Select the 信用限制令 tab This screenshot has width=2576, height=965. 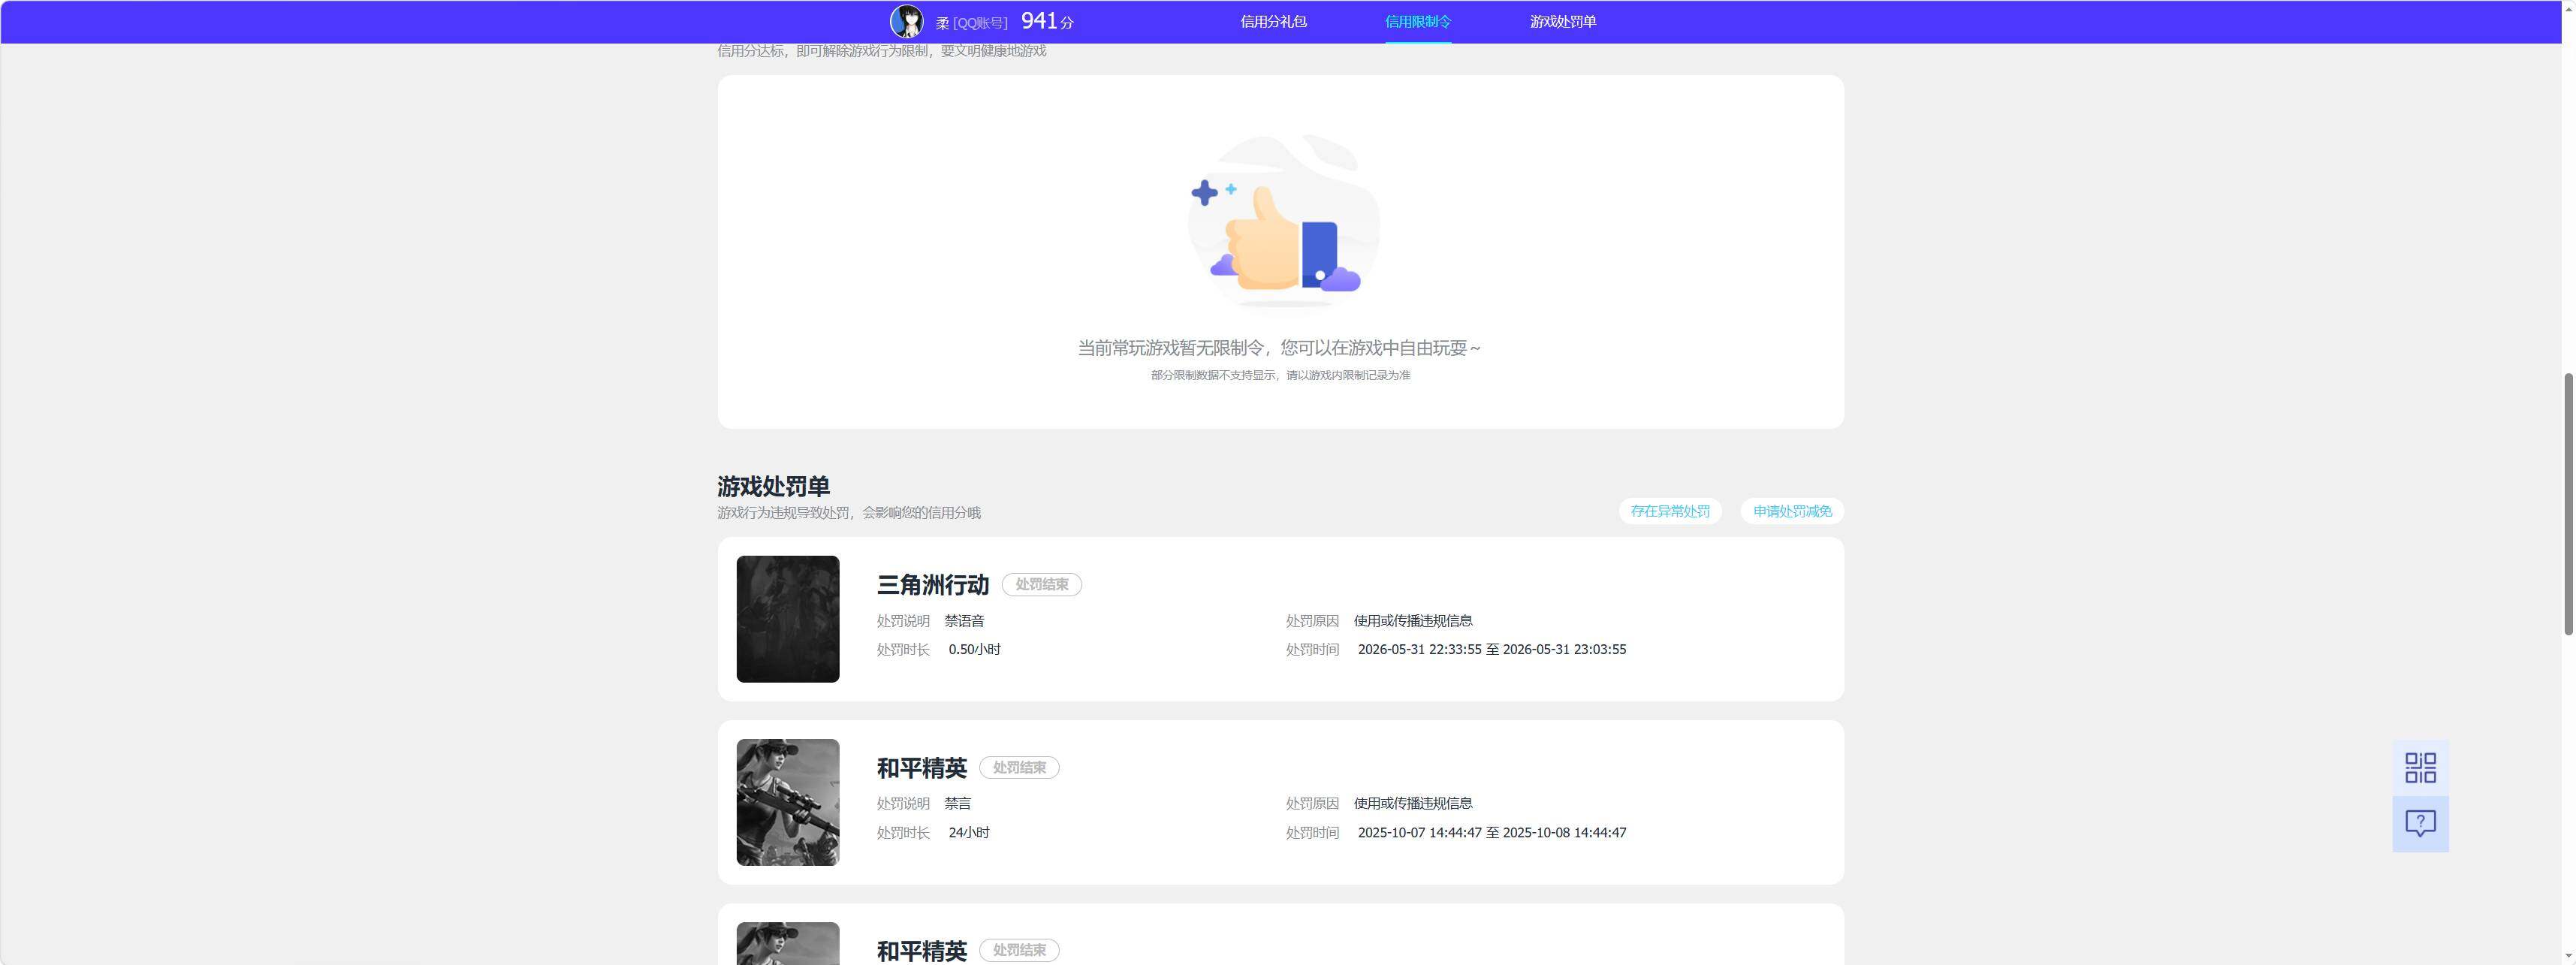pos(1418,22)
